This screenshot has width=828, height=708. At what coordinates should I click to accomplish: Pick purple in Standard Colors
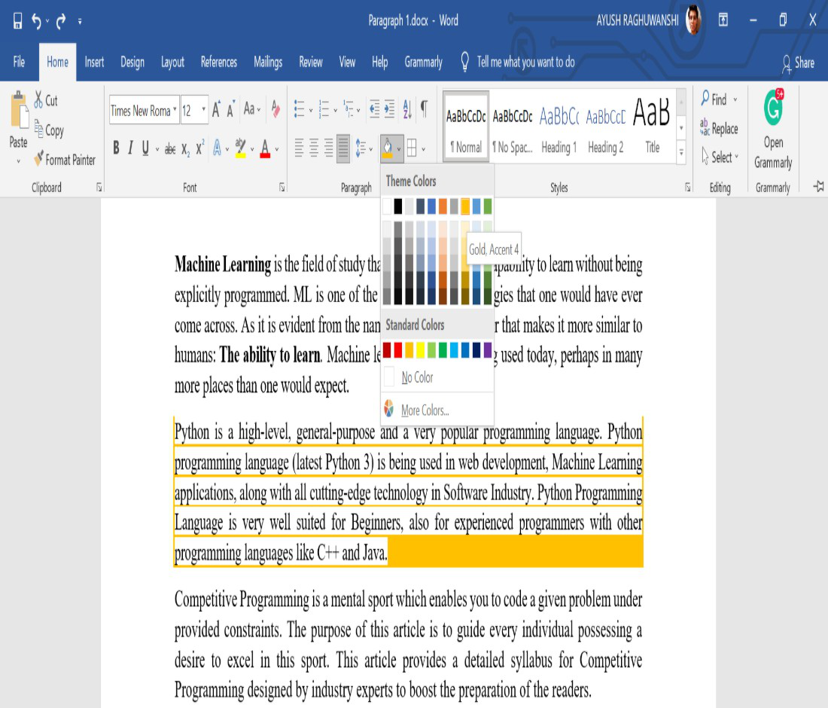pyautogui.click(x=488, y=349)
